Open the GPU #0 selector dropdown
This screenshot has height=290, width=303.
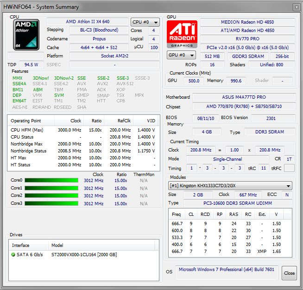181,55
